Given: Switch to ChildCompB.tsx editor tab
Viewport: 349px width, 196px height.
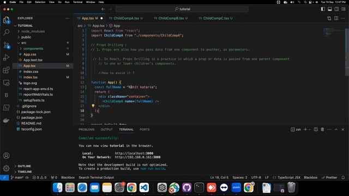Looking at the screenshot, I should point(171,18).
